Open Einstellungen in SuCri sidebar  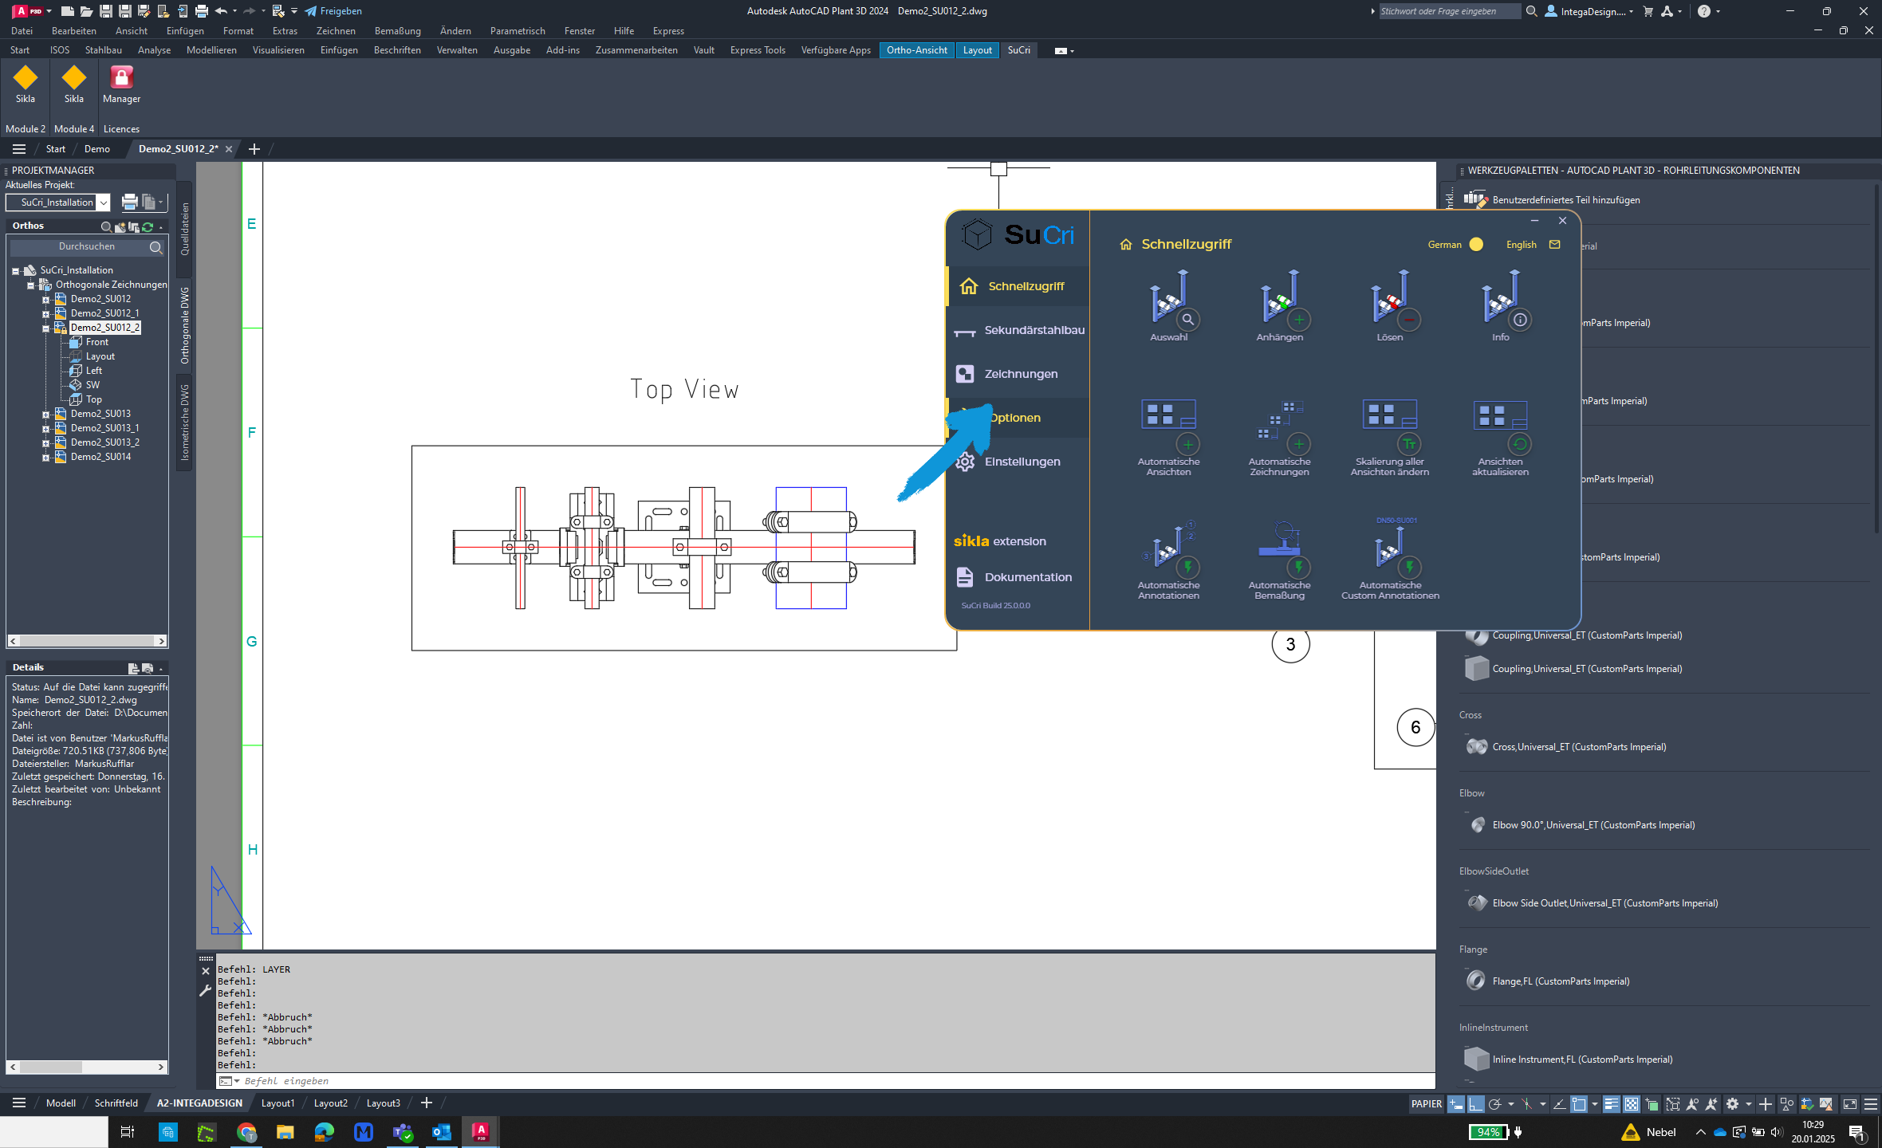point(1018,462)
